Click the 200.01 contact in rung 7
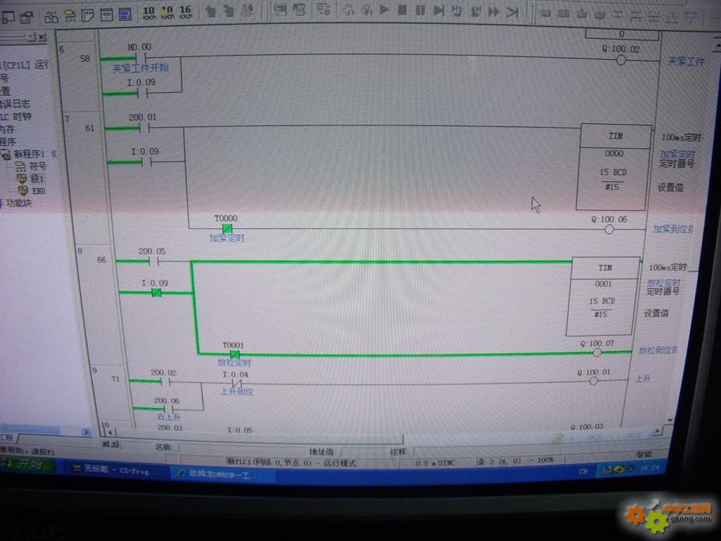 (x=144, y=128)
